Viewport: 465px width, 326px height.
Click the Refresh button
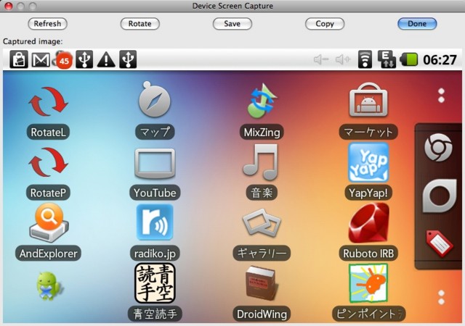point(47,24)
